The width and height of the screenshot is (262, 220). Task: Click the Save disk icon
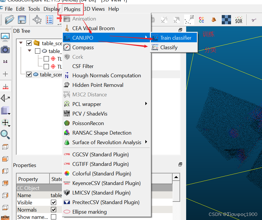pos(22,20)
